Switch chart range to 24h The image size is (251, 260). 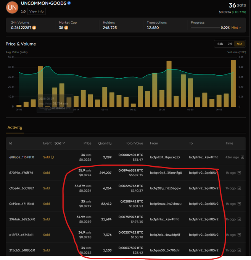click(220, 44)
